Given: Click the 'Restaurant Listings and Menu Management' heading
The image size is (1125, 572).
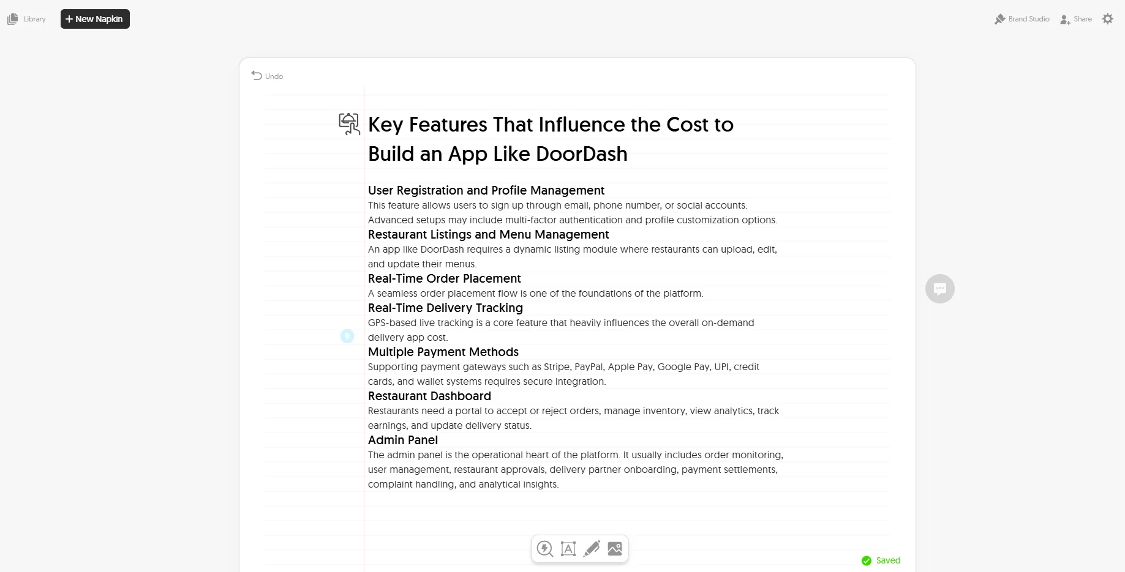Looking at the screenshot, I should pyautogui.click(x=488, y=234).
